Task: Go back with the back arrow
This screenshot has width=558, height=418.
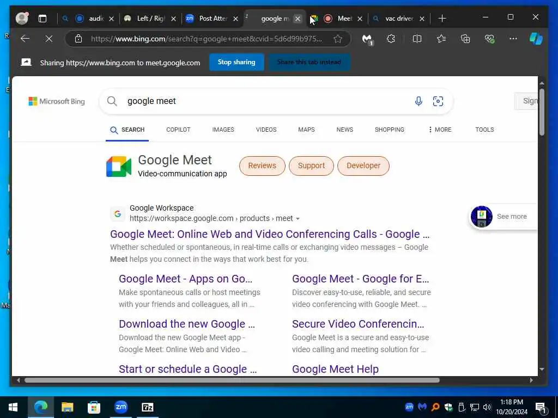Action: [x=25, y=39]
